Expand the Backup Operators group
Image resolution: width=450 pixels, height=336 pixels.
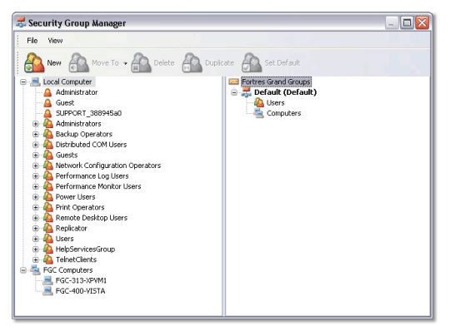pyautogui.click(x=36, y=135)
